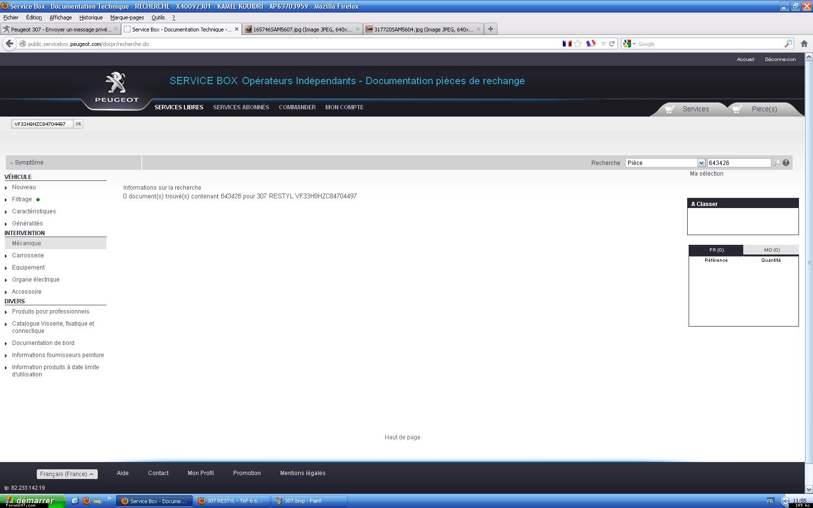
Task: Click the Déconnexion link
Action: pyautogui.click(x=780, y=60)
